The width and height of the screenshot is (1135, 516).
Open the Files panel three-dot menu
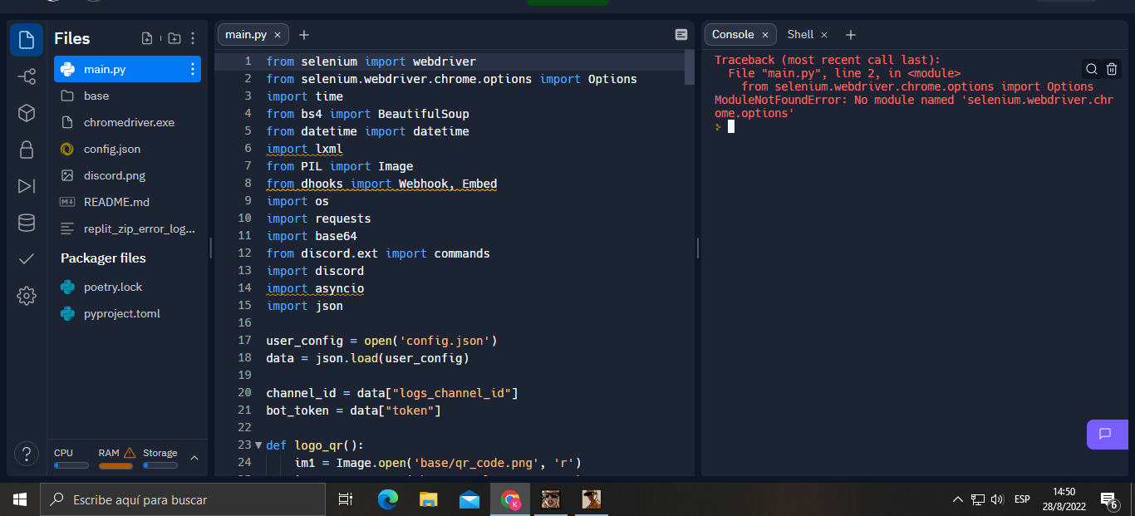click(193, 38)
